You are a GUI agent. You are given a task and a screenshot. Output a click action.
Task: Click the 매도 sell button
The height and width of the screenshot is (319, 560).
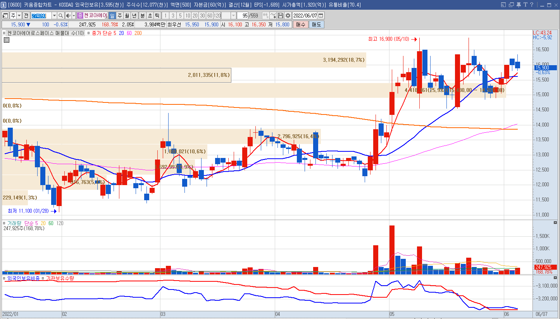(316, 24)
